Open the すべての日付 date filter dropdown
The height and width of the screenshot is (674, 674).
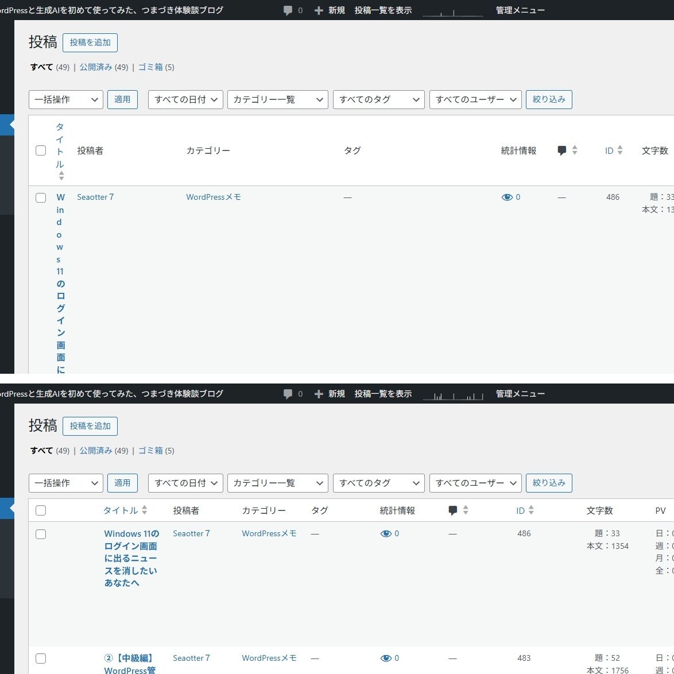(x=185, y=483)
